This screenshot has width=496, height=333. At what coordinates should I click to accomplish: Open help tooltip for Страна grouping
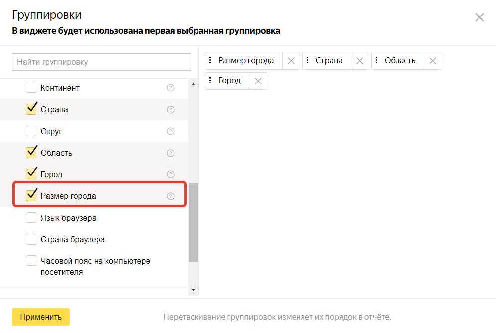(x=170, y=109)
